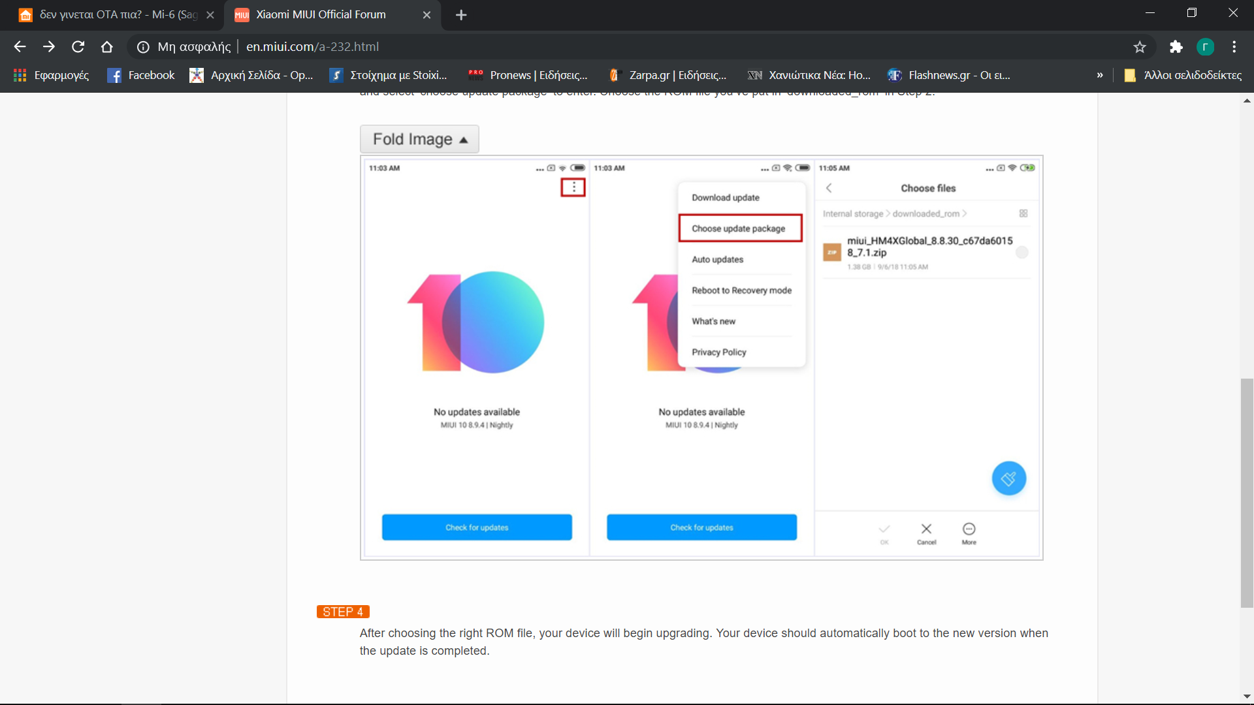Open Άλλοι σελιδοδείκτες bookmarks folder
Screen dimensions: 1254x705
(1183, 75)
